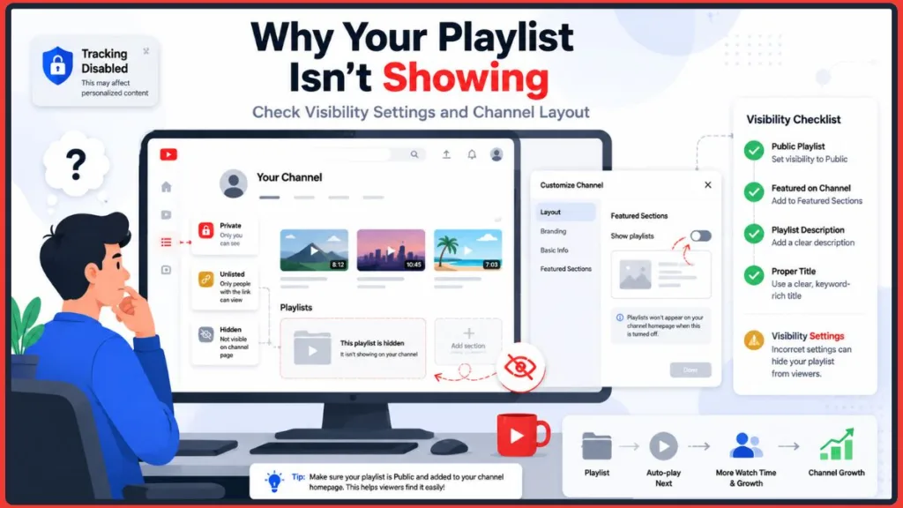Click the Proper Title green checkmark
This screenshot has height=508, width=903.
pyautogui.click(x=753, y=275)
